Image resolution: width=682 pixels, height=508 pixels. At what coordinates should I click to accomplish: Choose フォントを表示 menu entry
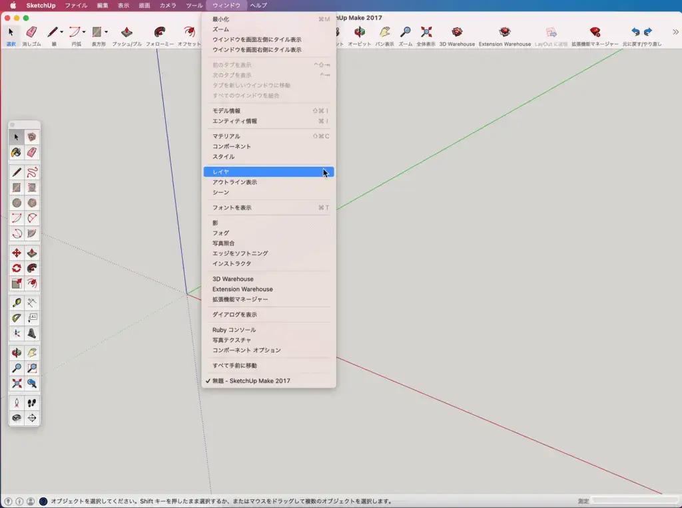[x=269, y=207]
